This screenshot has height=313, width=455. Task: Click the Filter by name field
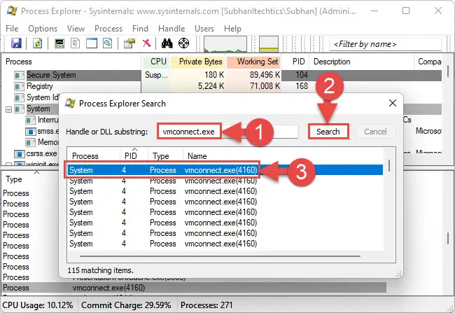[386, 44]
